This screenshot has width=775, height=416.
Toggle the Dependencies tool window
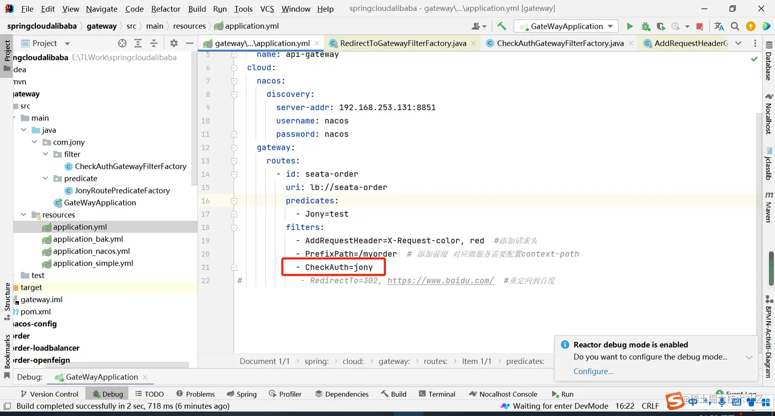point(341,394)
